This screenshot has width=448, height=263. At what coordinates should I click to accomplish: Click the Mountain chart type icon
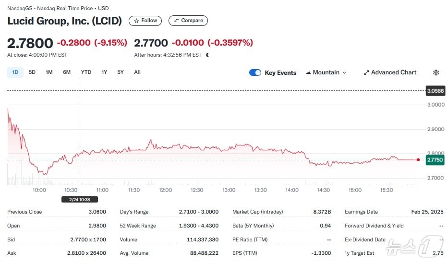tap(308, 72)
